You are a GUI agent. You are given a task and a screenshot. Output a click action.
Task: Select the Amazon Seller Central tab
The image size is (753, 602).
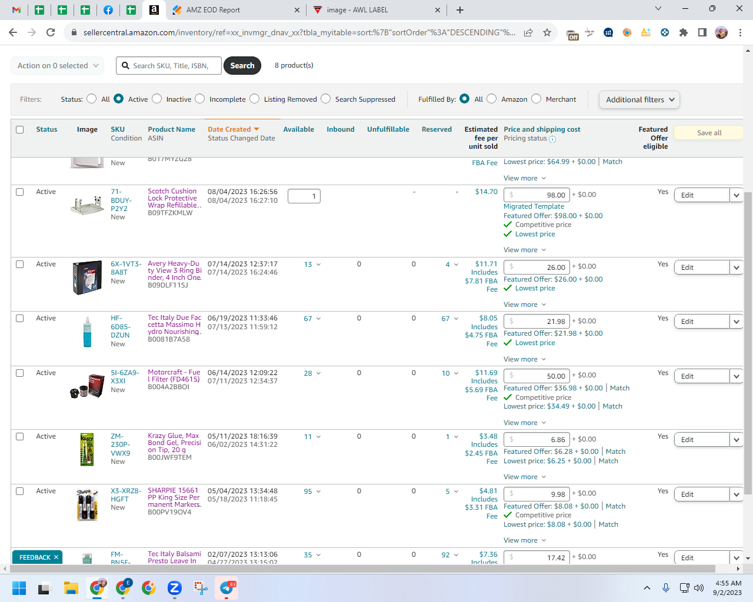coord(154,10)
